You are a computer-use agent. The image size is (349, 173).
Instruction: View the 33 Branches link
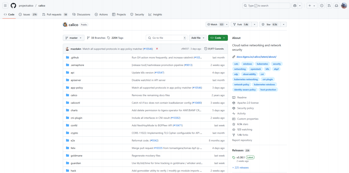[96, 38]
